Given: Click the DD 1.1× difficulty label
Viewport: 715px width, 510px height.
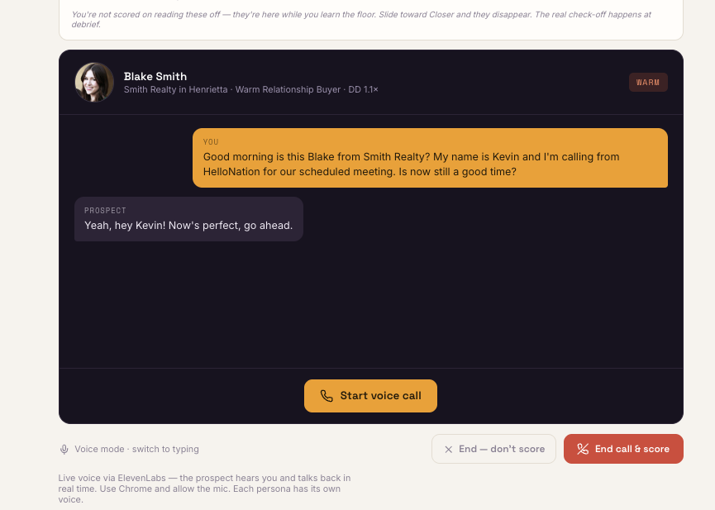Looking at the screenshot, I should click(364, 89).
